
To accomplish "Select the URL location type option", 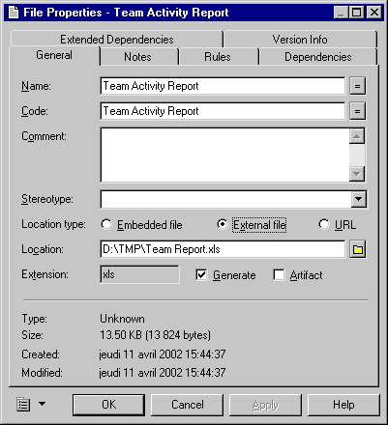I will 324,224.
